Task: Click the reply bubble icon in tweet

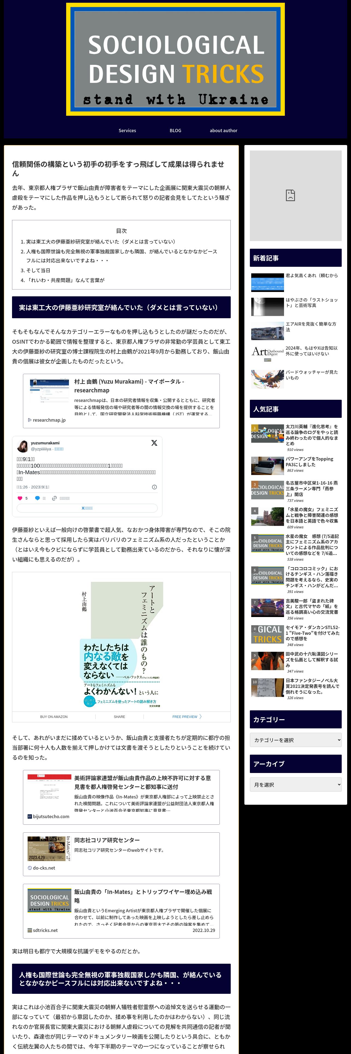Action: (37, 498)
